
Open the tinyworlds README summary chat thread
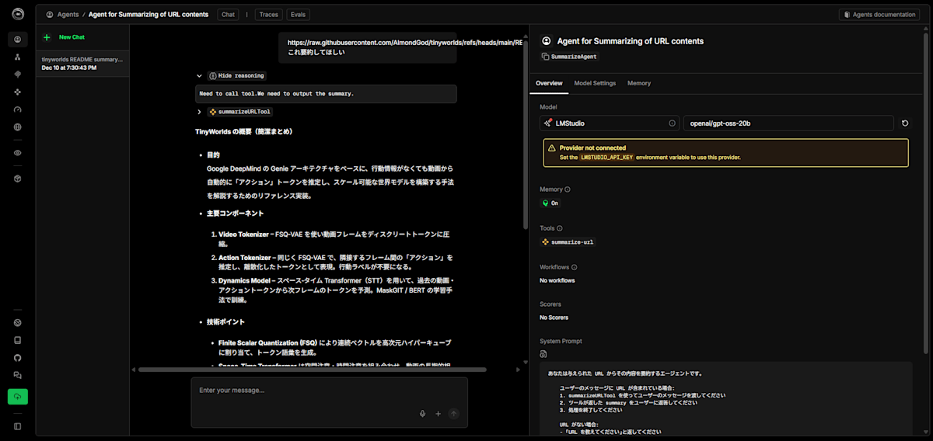[82, 64]
